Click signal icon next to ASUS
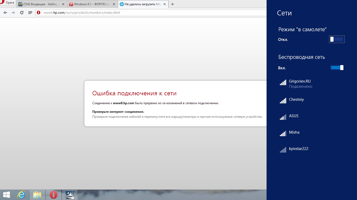Image resolution: width=357 pixels, height=200 pixels. point(283,117)
